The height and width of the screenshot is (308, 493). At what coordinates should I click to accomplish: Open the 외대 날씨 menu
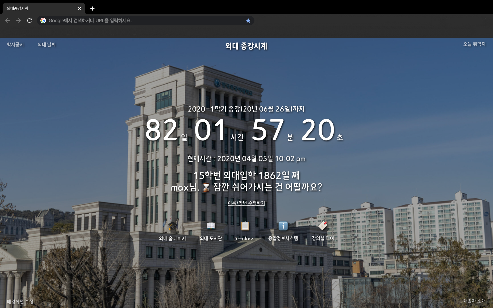pos(46,44)
